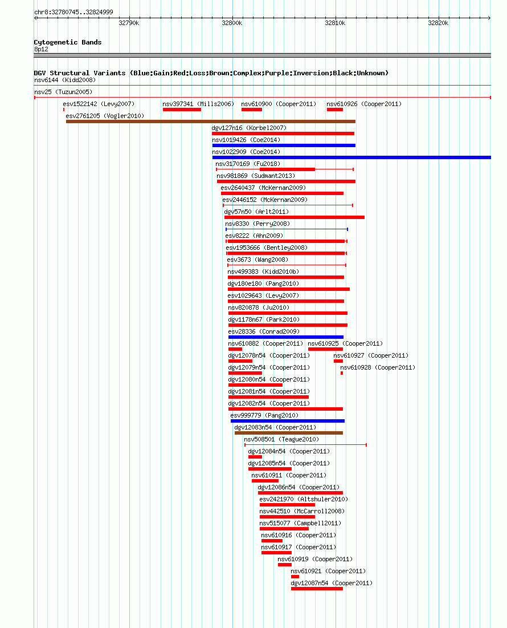This screenshot has width=507, height=628.
Task: Open the dgv12080n54 (Cooper2011) label
Action: (269, 380)
